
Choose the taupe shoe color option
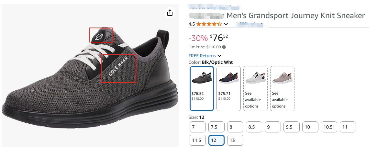[282, 88]
